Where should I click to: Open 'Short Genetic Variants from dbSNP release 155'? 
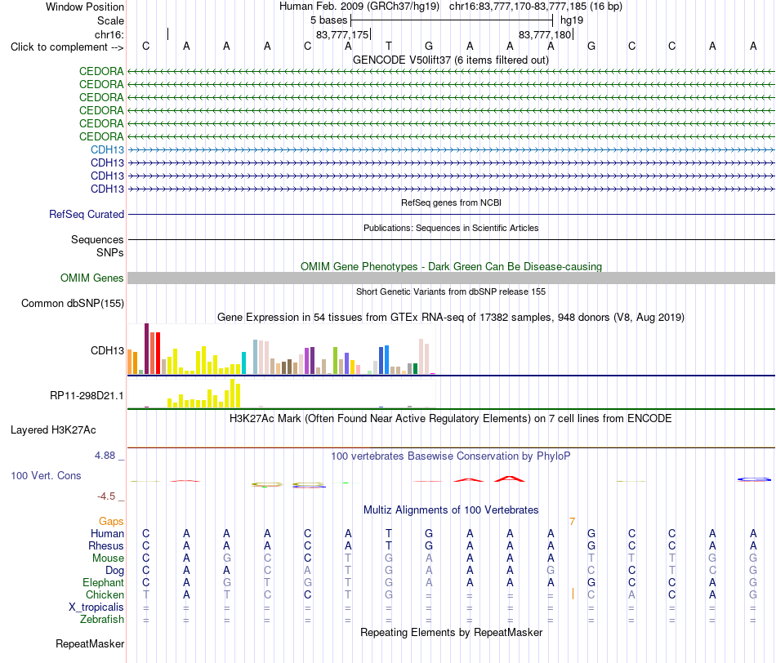[451, 292]
